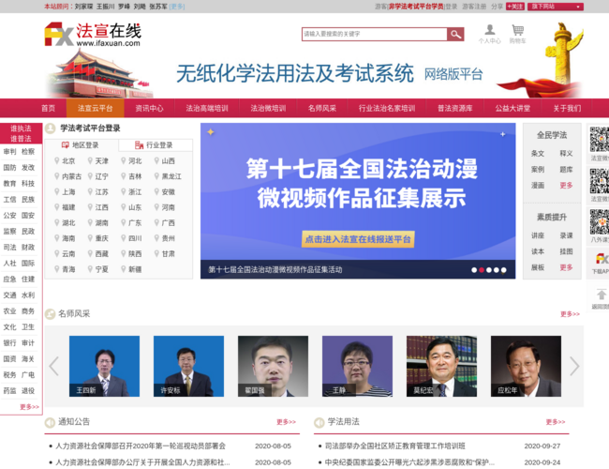Viewport: 609px width, 469px height.
Task: Show next teachers with the right arrow
Action: click(x=574, y=366)
